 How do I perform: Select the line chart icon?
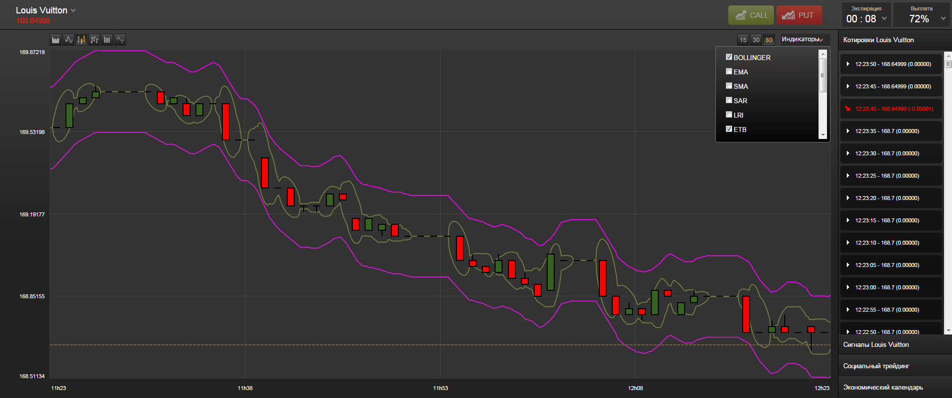[x=68, y=40]
